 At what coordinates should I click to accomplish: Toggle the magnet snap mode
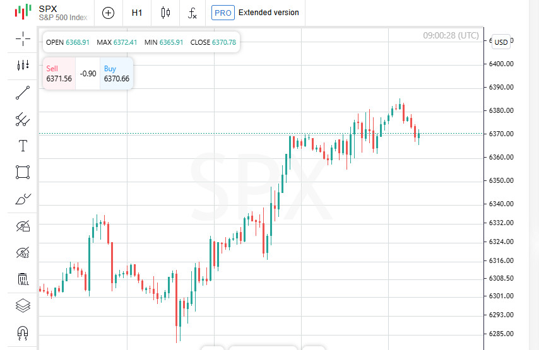pyautogui.click(x=23, y=332)
